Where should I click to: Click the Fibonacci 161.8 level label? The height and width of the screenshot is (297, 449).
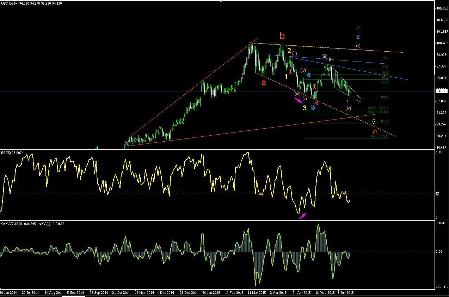click(385, 121)
